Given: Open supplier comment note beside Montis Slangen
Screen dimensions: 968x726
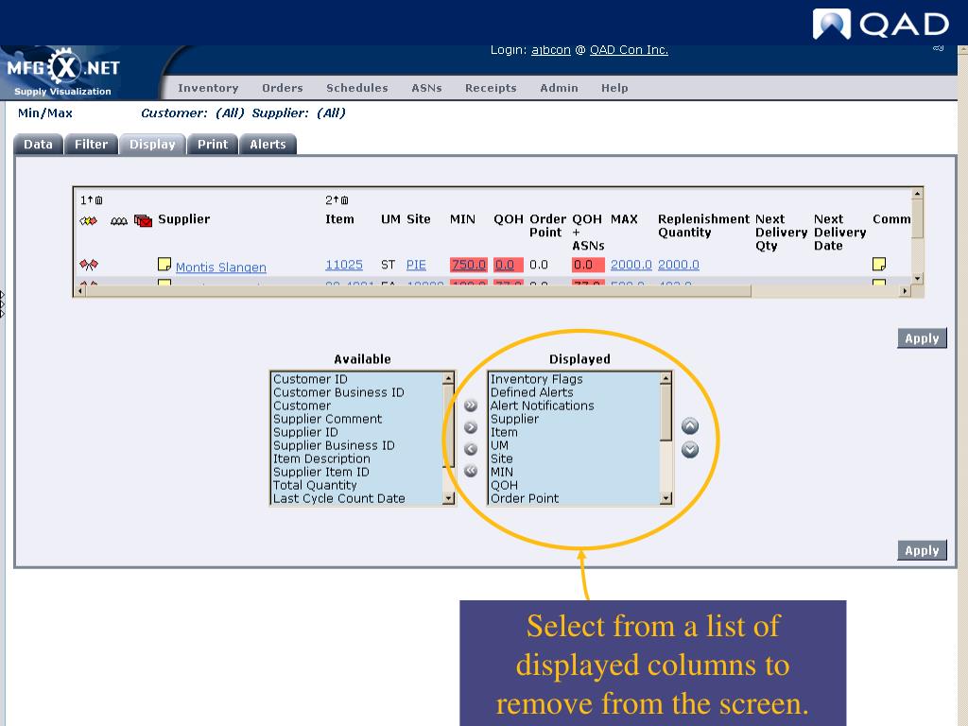Looking at the screenshot, I should click(x=164, y=265).
